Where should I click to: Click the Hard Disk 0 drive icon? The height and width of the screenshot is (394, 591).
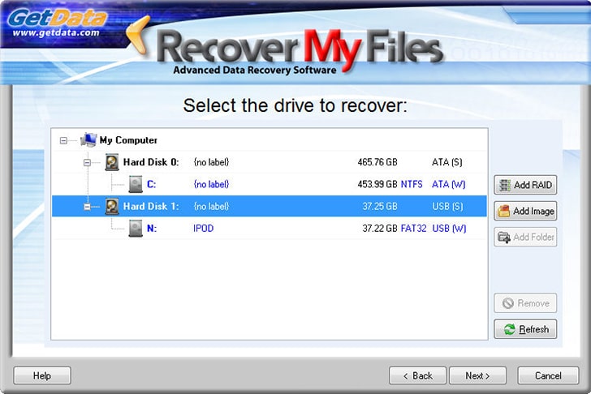coord(111,162)
